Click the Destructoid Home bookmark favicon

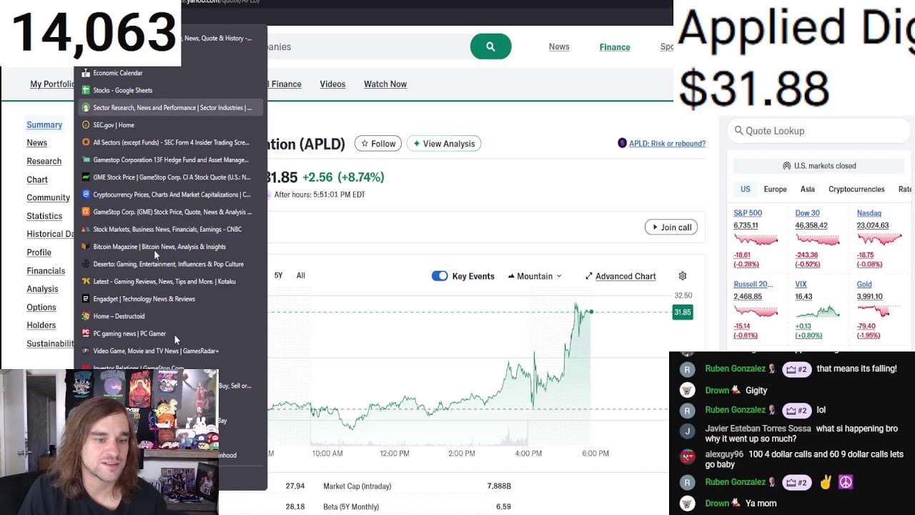(86, 316)
